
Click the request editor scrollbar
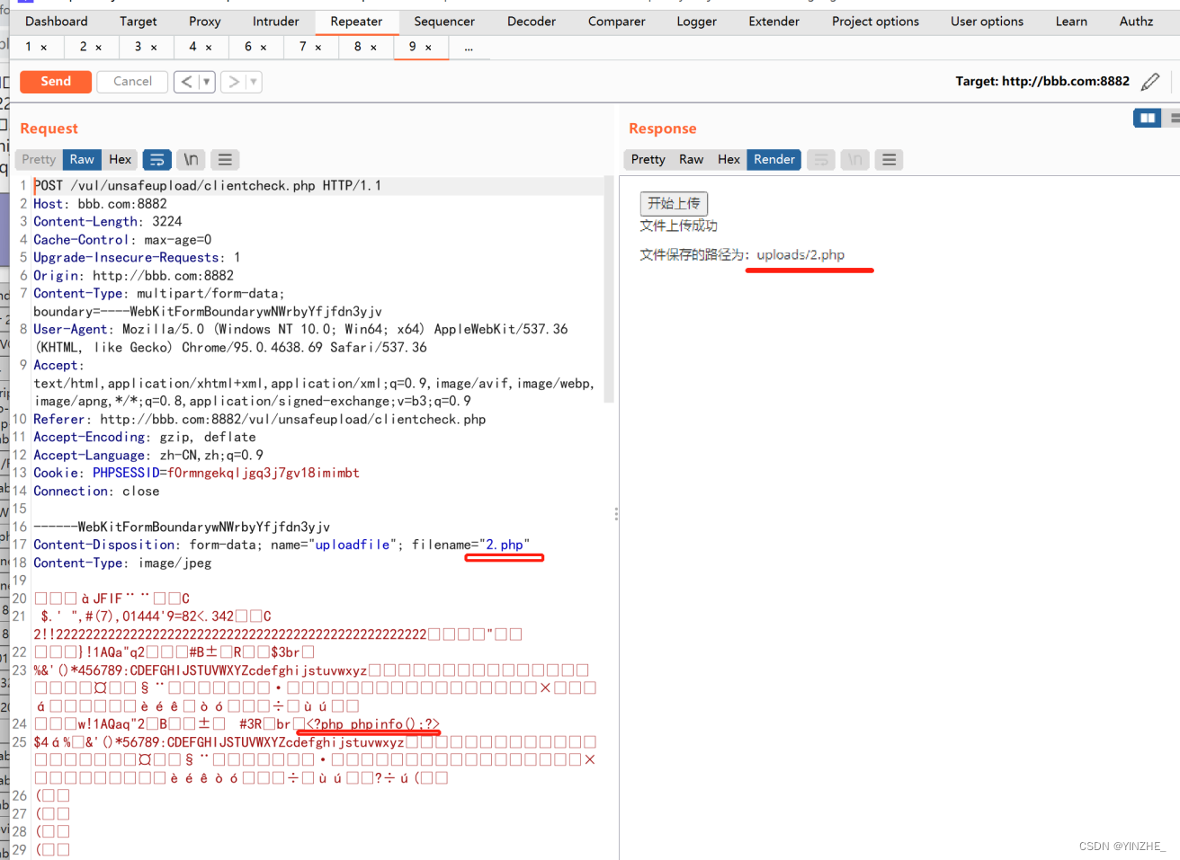[x=609, y=289]
